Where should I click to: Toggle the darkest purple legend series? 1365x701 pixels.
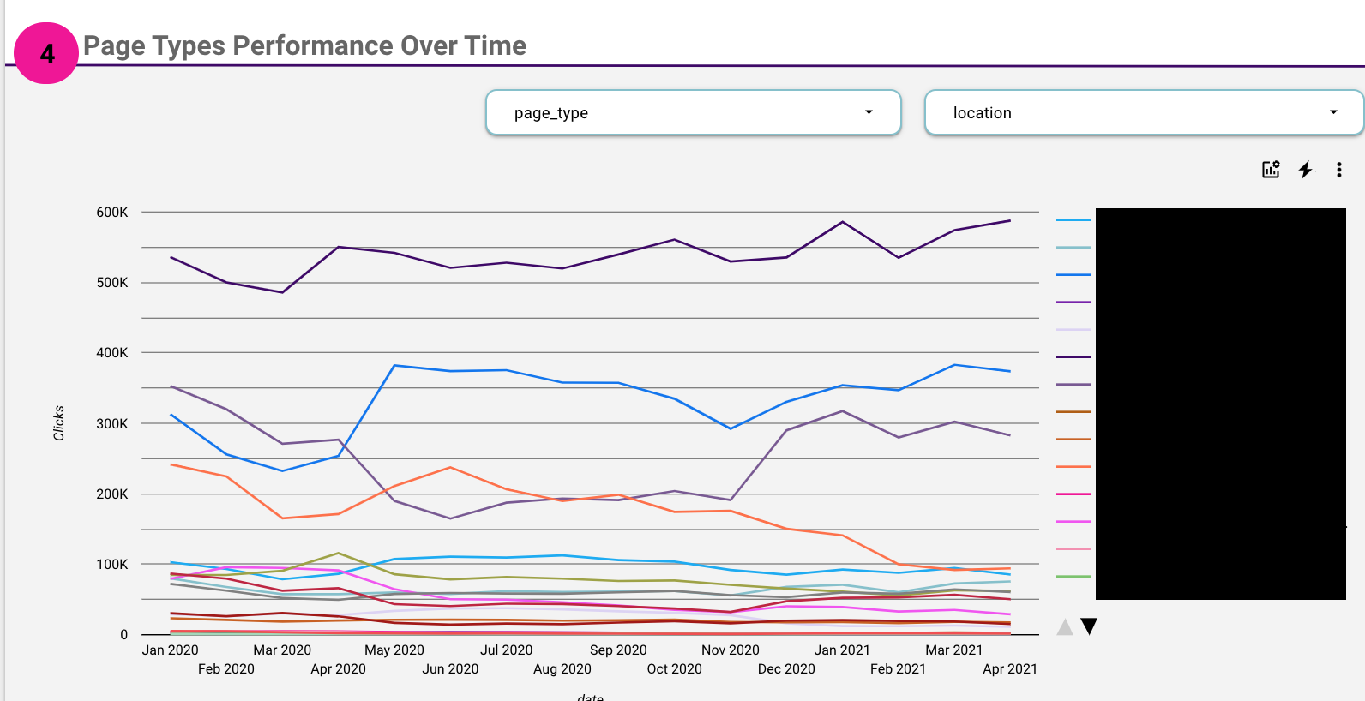pos(1073,356)
